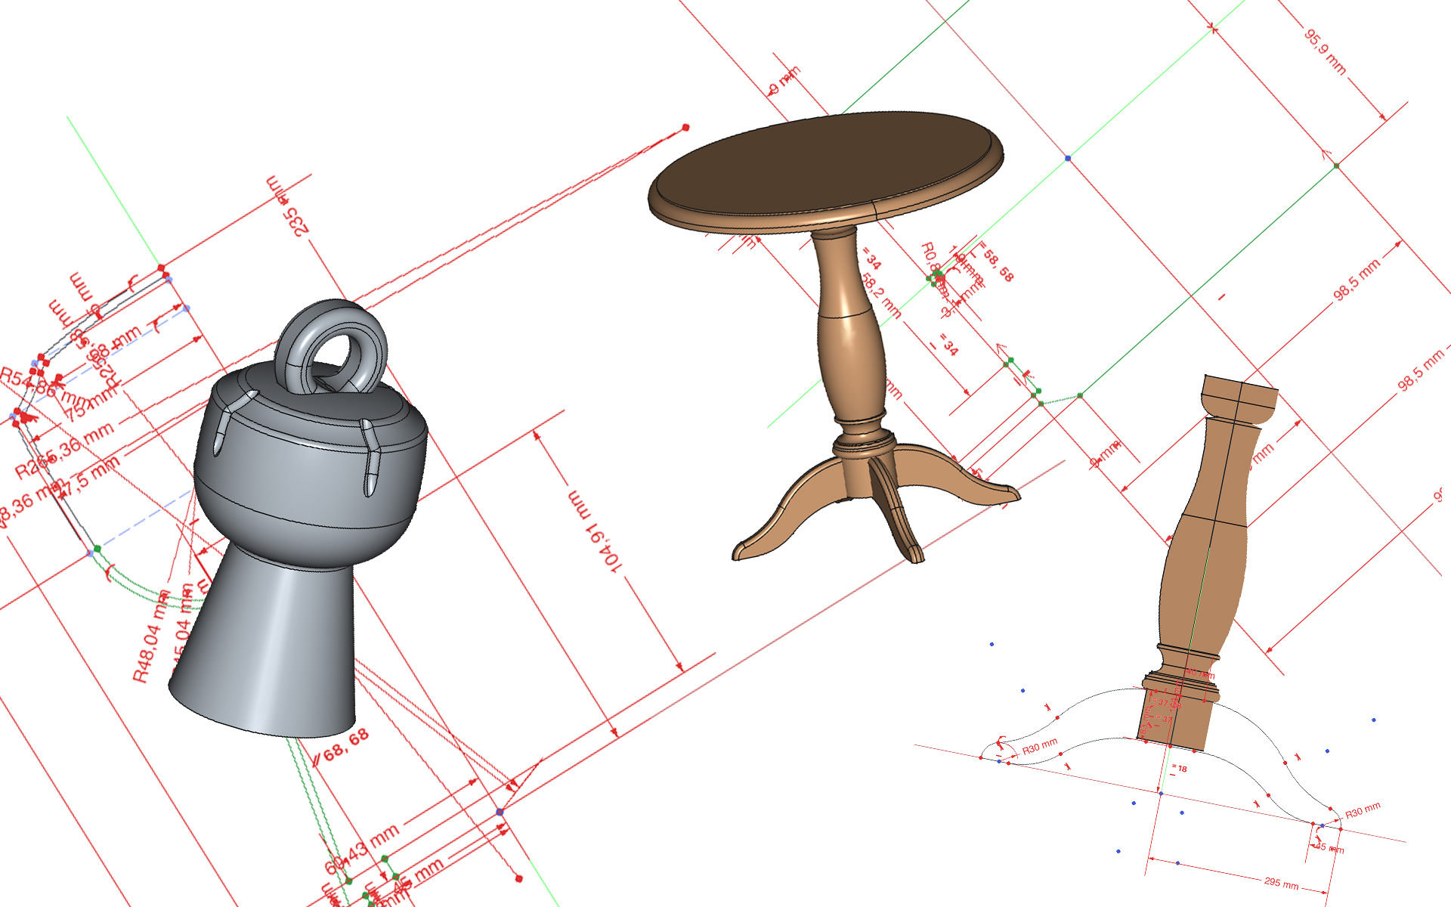
Task: Click the R48,04 mm radius label
Action: [151, 642]
